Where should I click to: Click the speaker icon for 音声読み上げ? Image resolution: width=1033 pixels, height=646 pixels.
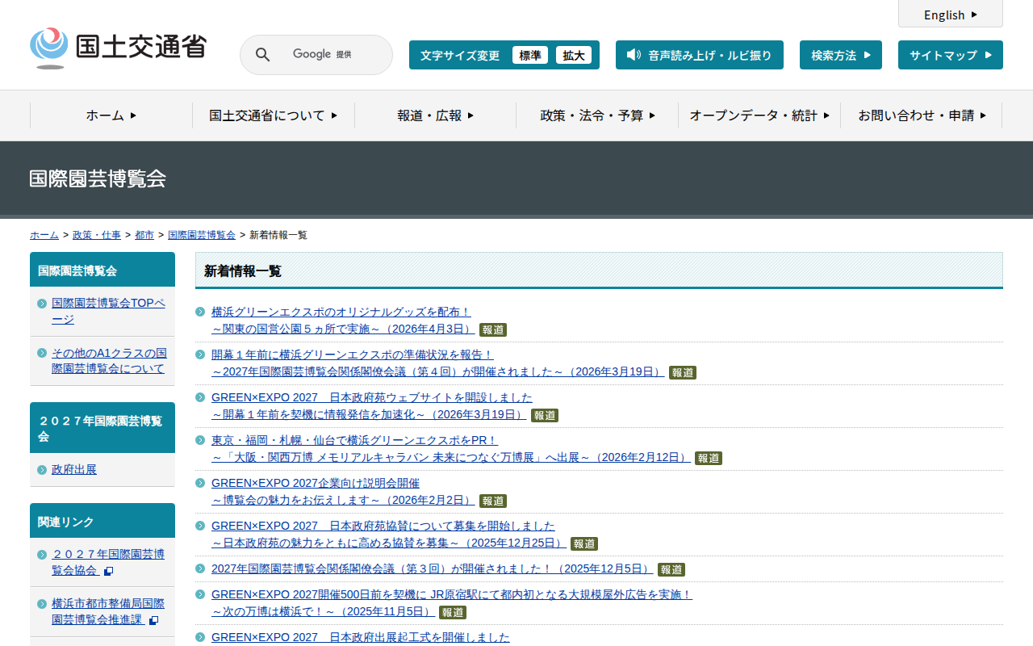click(x=634, y=55)
